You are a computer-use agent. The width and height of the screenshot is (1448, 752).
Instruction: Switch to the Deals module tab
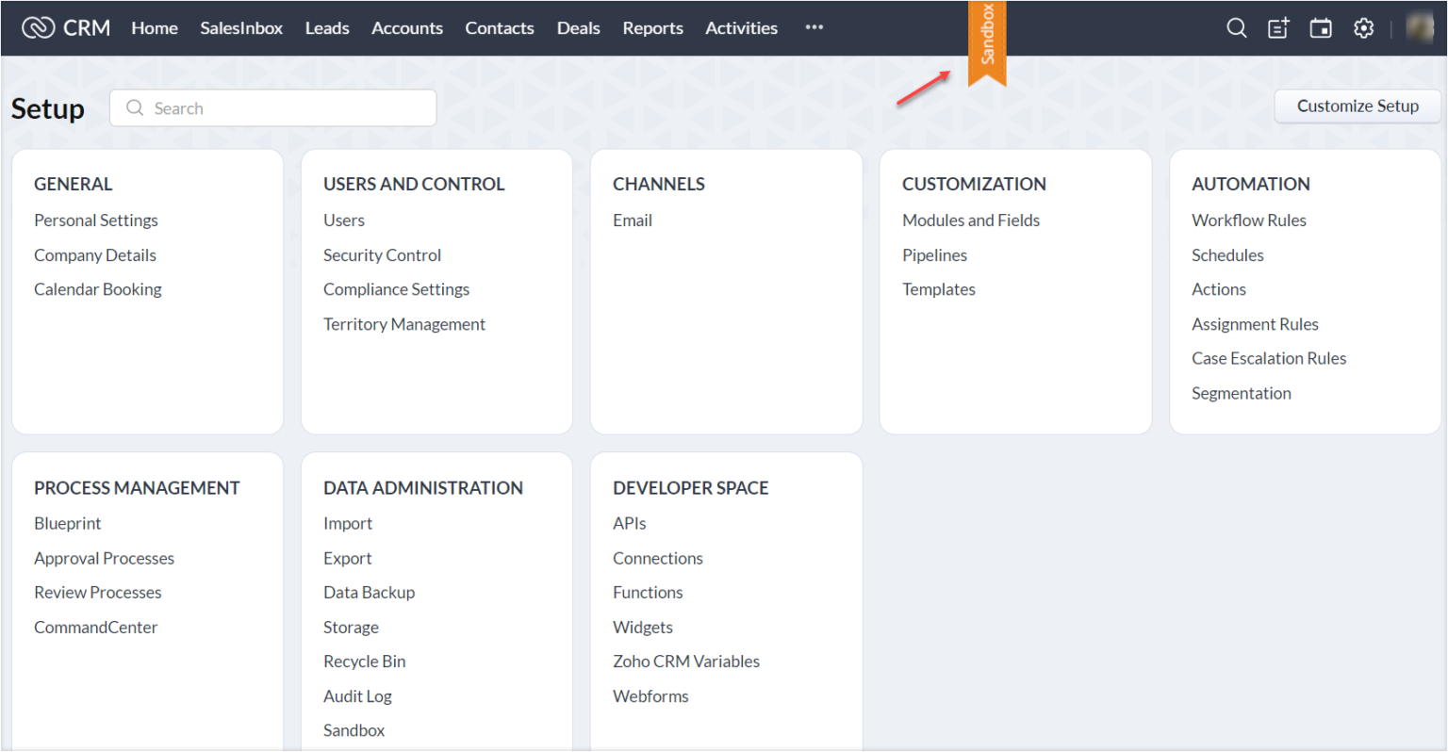[578, 28]
